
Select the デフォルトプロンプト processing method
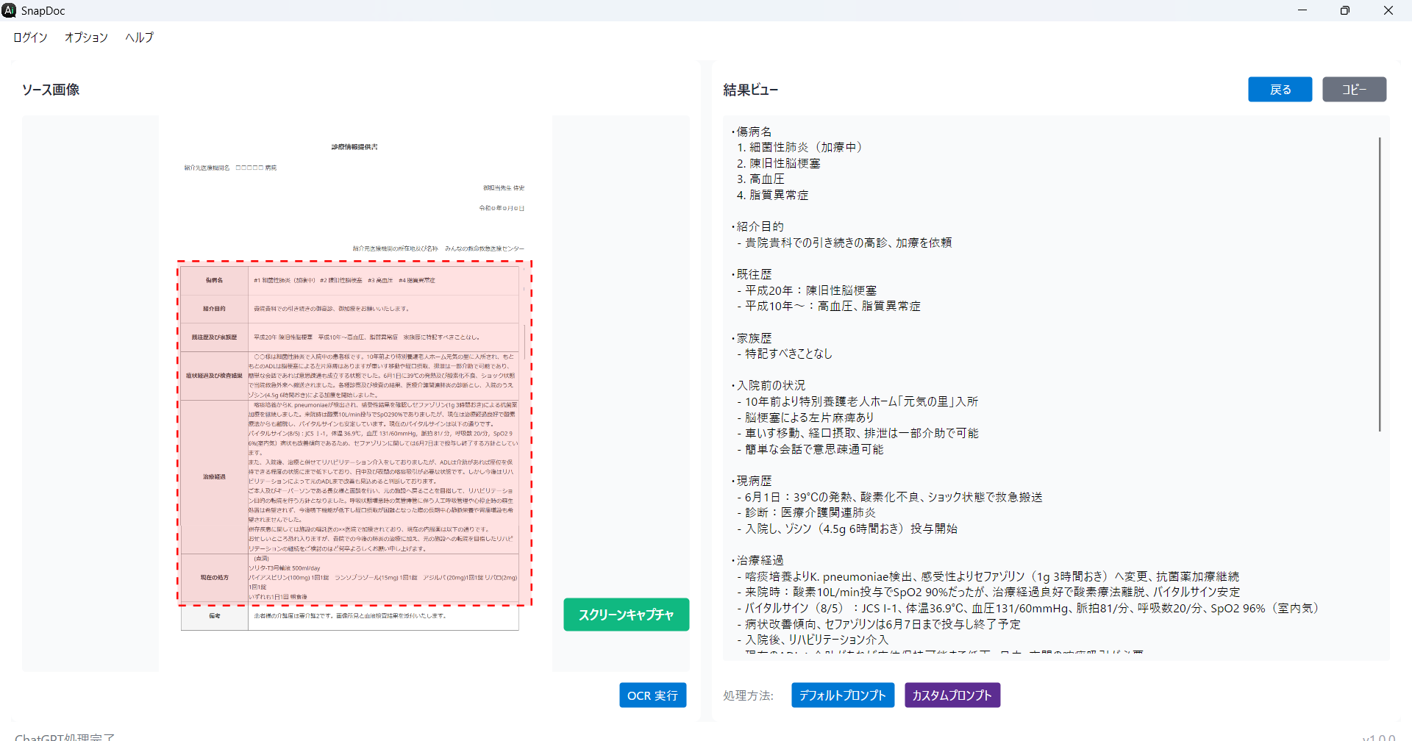[x=842, y=695]
